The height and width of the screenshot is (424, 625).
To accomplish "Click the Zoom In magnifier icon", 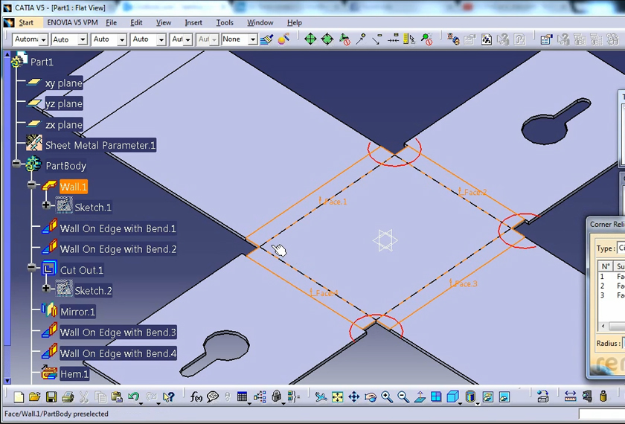I will 387,397.
